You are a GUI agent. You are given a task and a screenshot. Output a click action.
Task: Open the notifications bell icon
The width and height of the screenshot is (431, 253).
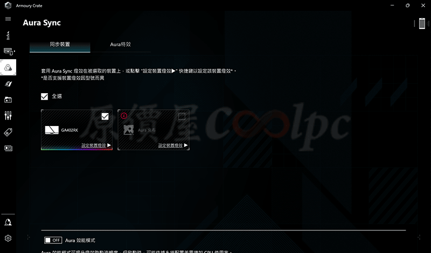click(8, 222)
